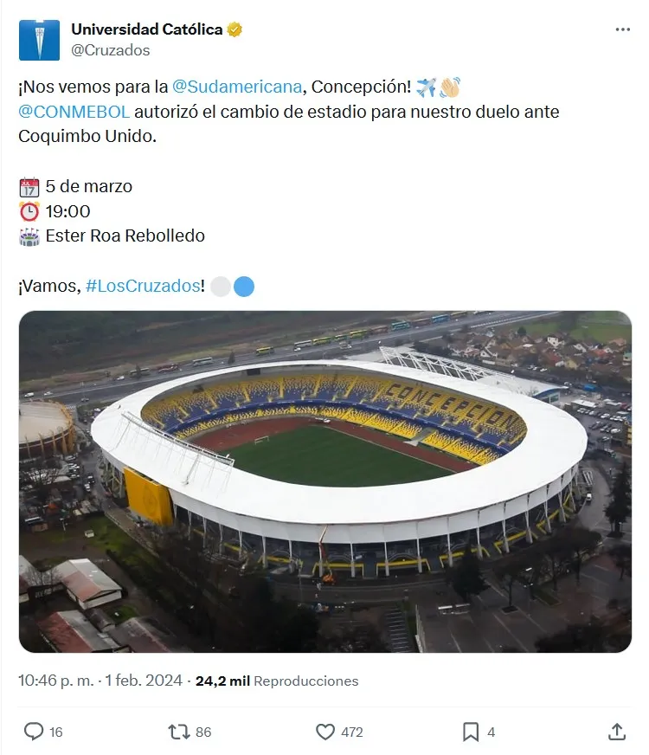
Task: Click the alarm clock emoji beside 19:00
Action: 29,211
